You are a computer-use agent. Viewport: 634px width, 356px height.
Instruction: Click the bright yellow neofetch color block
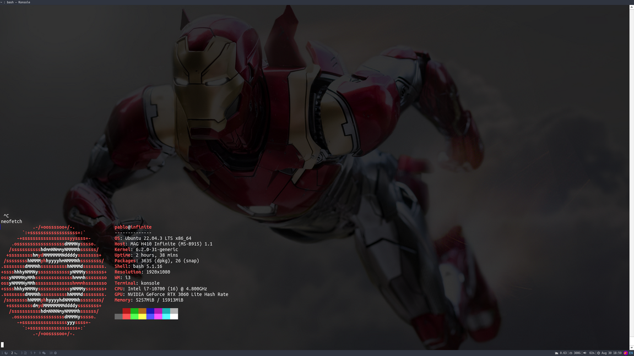tap(142, 316)
